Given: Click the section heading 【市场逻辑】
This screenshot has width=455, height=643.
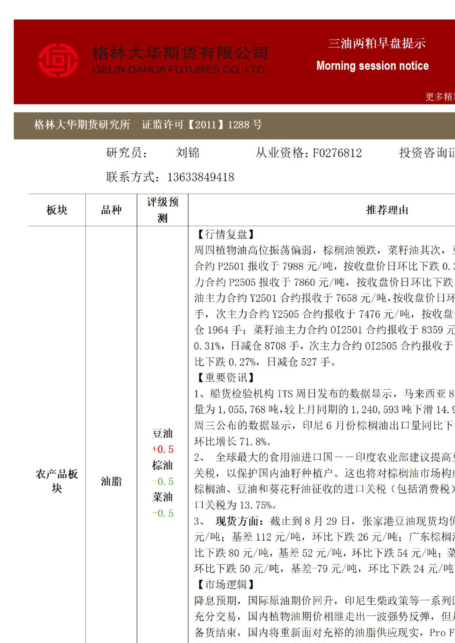Looking at the screenshot, I should (224, 585).
